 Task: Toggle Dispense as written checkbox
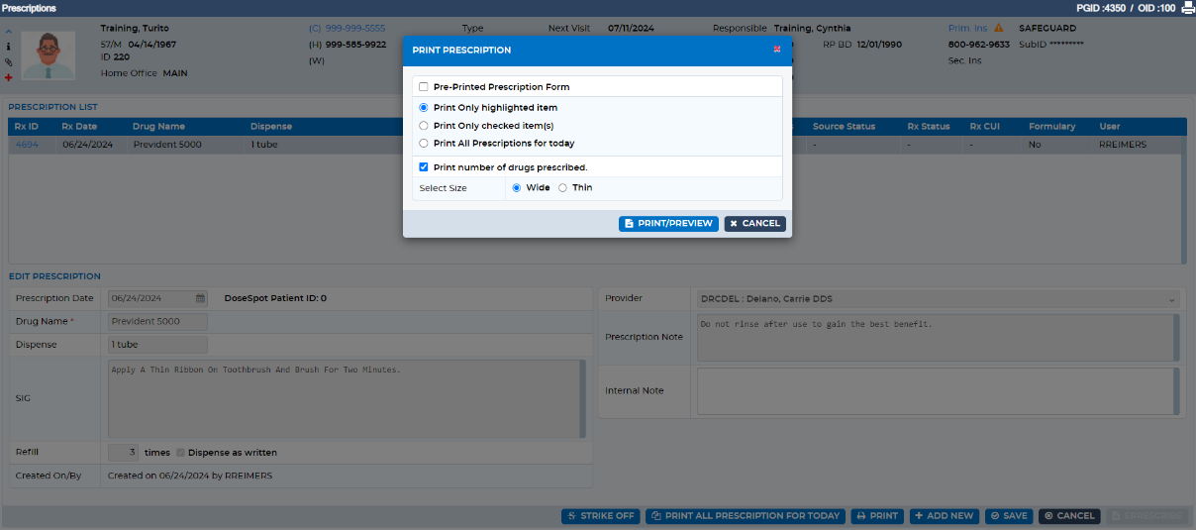tap(180, 453)
